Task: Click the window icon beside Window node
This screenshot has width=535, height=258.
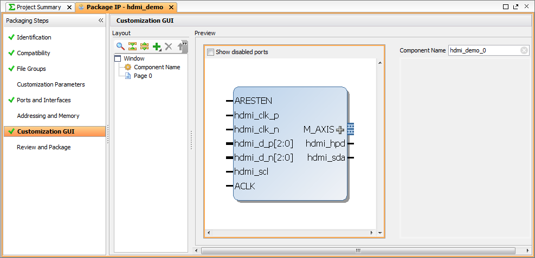Action: (118, 58)
